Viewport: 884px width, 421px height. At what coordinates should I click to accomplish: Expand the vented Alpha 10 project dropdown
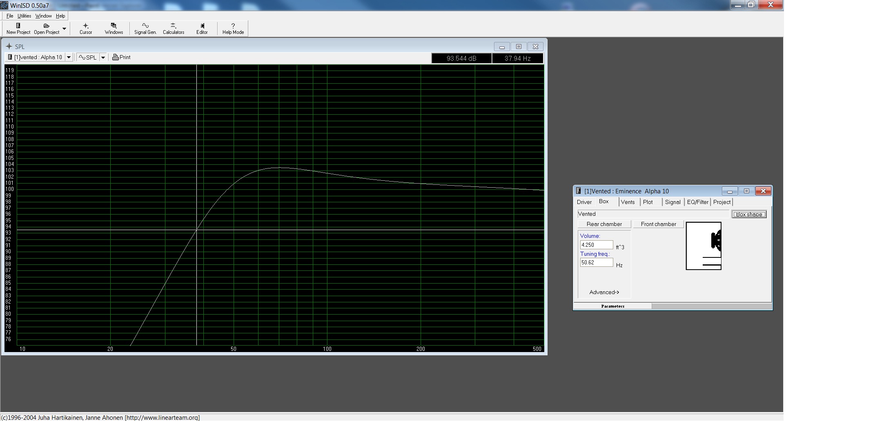69,58
